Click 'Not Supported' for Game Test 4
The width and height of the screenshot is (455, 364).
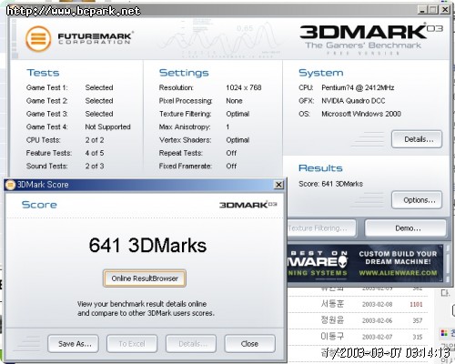[x=107, y=126]
